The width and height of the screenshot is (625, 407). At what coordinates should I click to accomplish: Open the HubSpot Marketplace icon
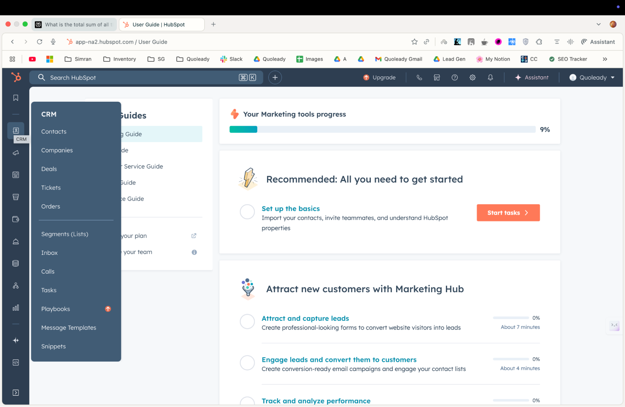pyautogui.click(x=436, y=77)
